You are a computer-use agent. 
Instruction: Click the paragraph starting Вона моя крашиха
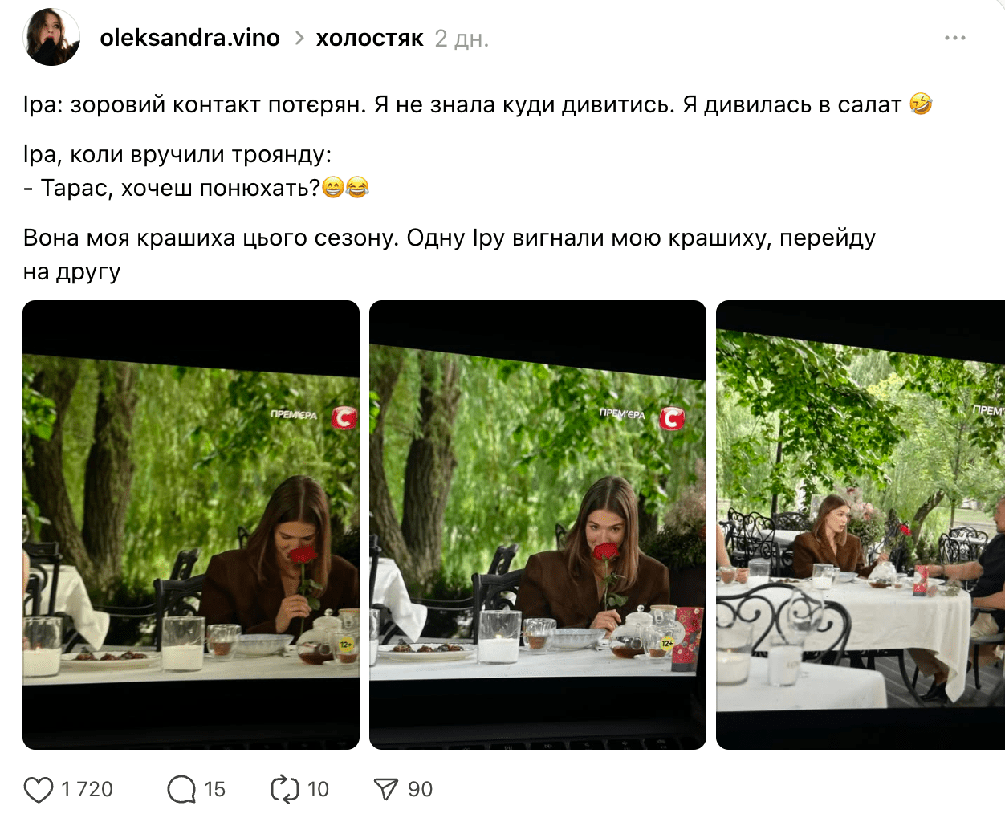(x=450, y=254)
